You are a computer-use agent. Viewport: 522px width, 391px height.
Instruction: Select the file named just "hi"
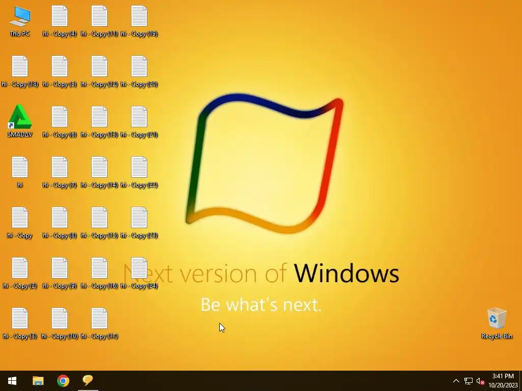click(20, 172)
